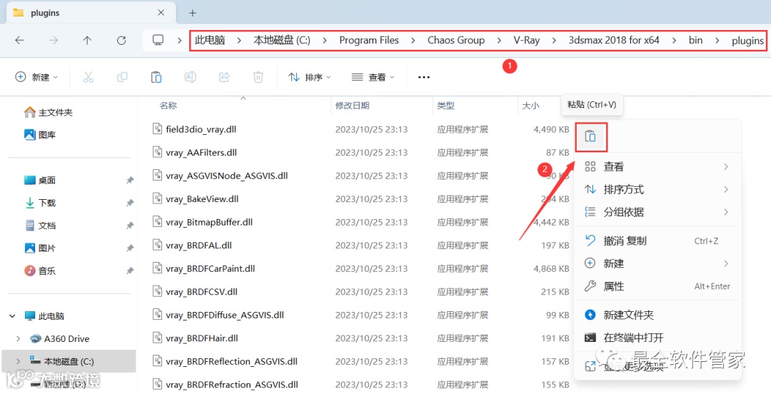Choose 在终端中打开 in context menu
The height and width of the screenshot is (394, 771).
(657, 338)
